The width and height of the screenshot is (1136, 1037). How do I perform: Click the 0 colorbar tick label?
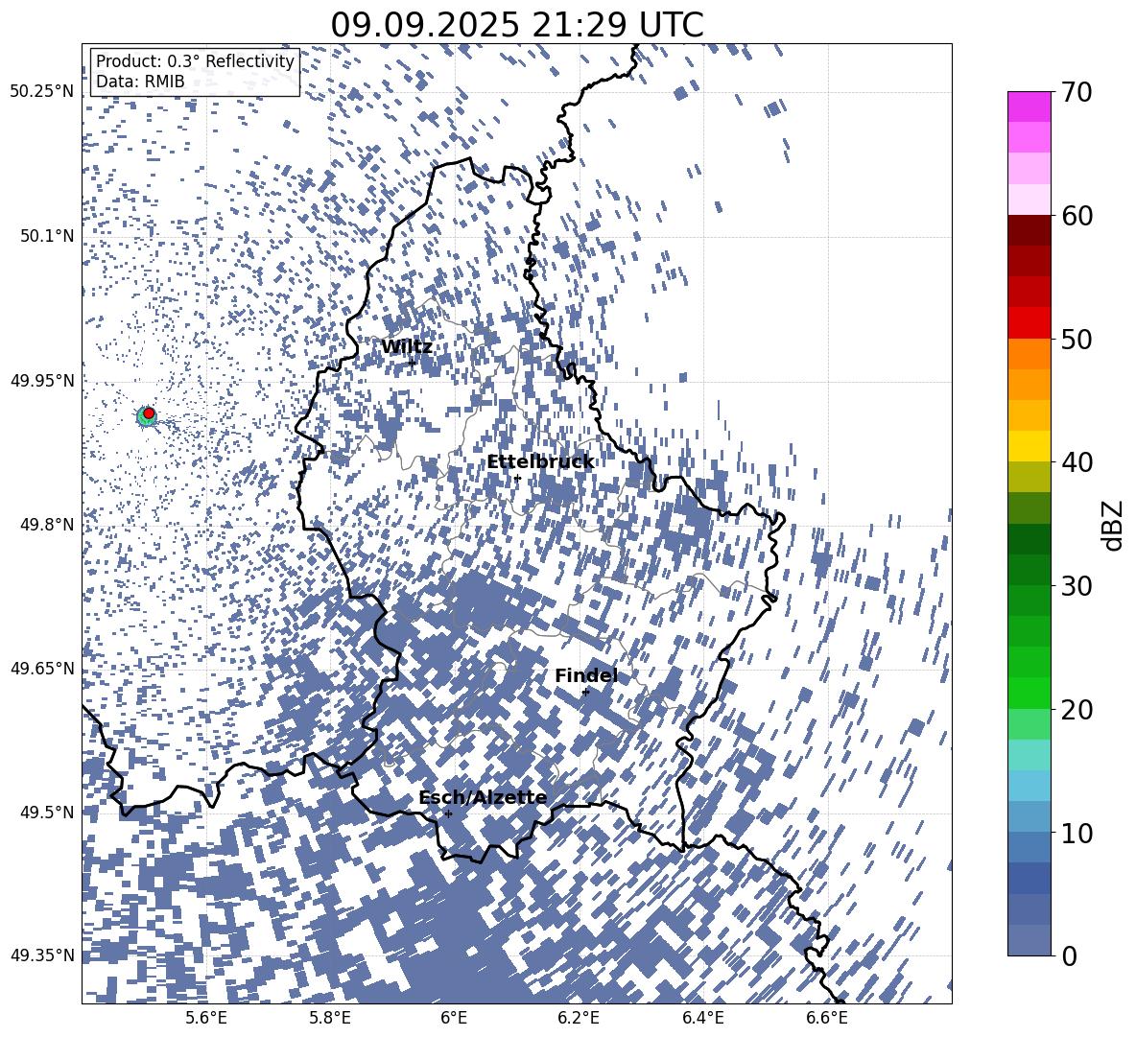click(x=1070, y=956)
